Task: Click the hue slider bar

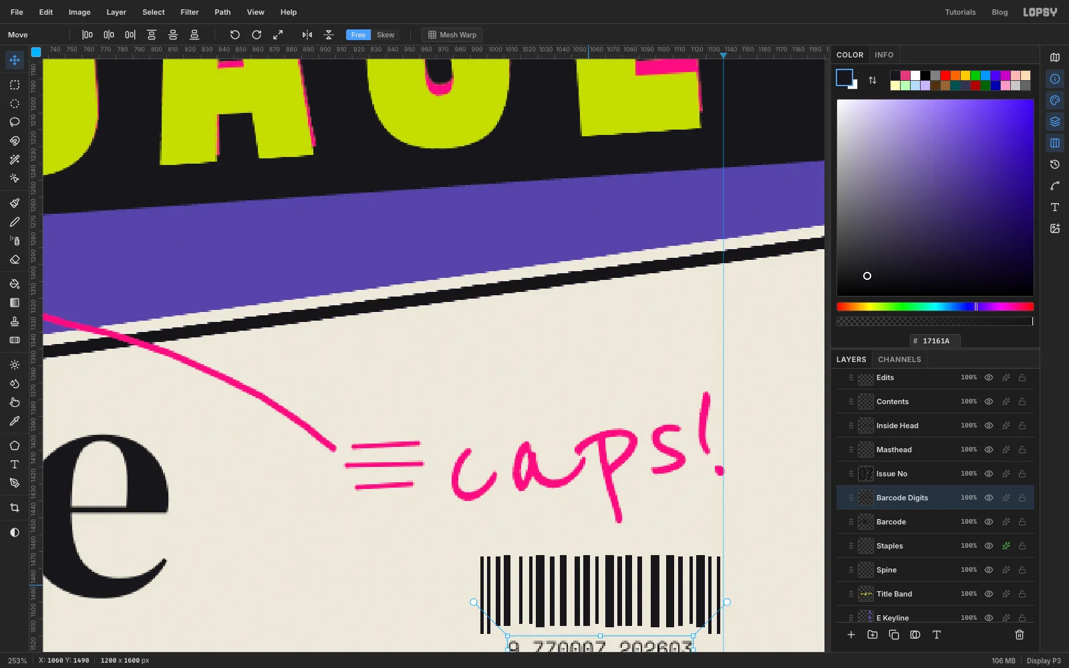Action: click(935, 307)
